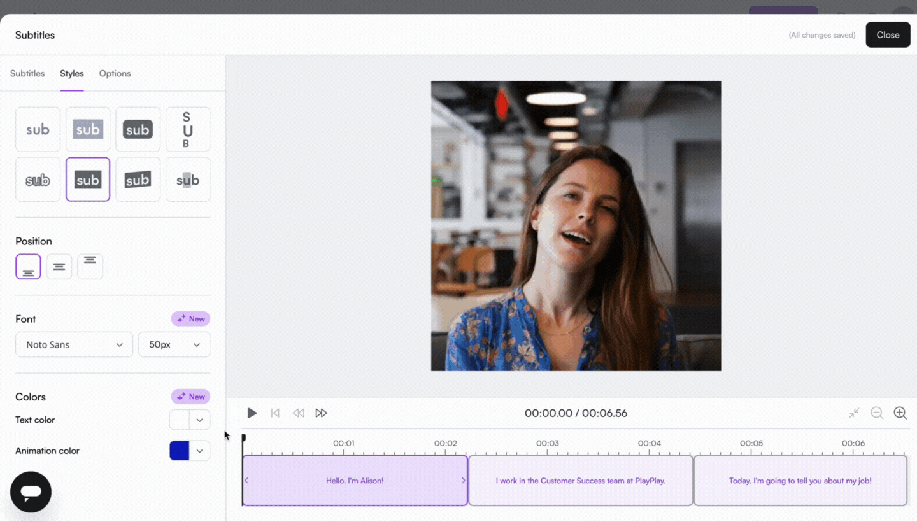Screen dimensions: 917x522
Task: Fast forward the video playback
Action: coord(322,413)
